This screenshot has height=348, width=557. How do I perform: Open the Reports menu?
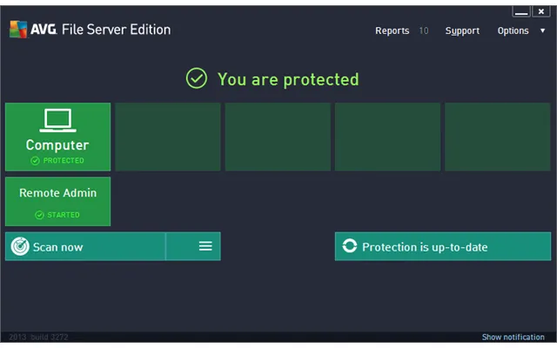click(393, 31)
